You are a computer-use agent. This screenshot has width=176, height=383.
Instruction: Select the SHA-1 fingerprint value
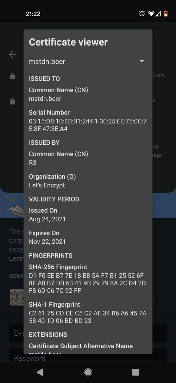tap(88, 317)
